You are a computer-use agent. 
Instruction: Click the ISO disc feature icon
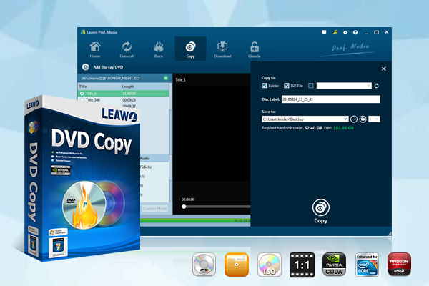pos(270,265)
